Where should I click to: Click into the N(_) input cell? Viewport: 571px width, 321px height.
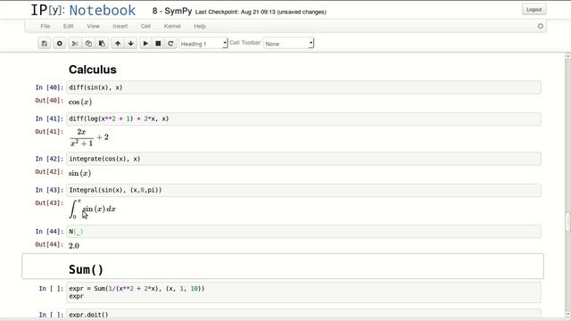click(x=303, y=232)
